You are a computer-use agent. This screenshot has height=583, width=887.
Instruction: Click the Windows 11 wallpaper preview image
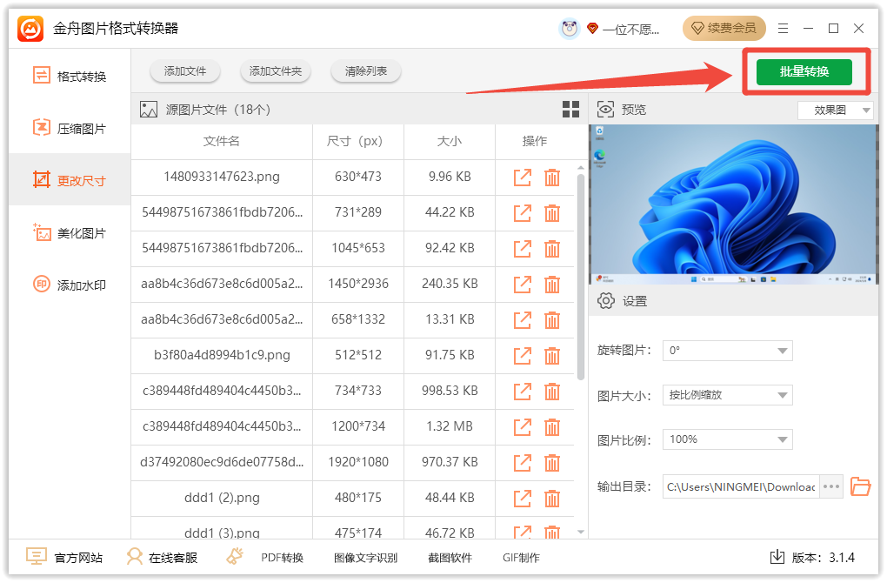[x=733, y=204]
